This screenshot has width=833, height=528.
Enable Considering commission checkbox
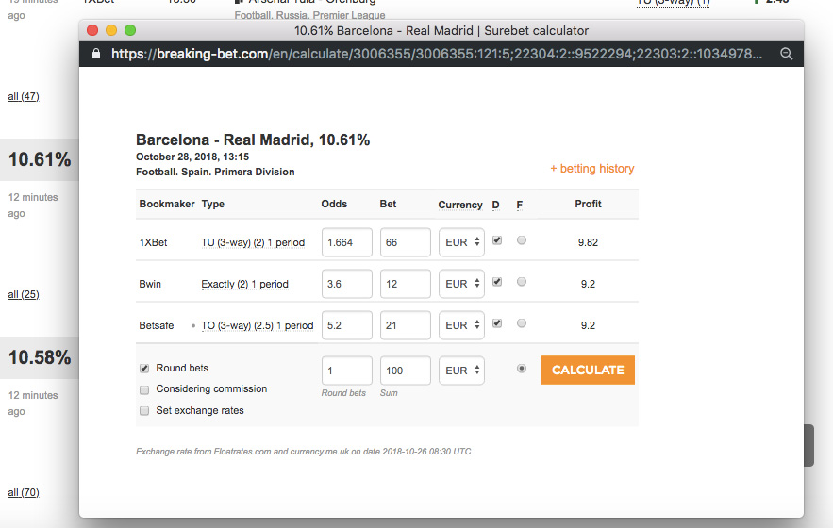coord(144,390)
